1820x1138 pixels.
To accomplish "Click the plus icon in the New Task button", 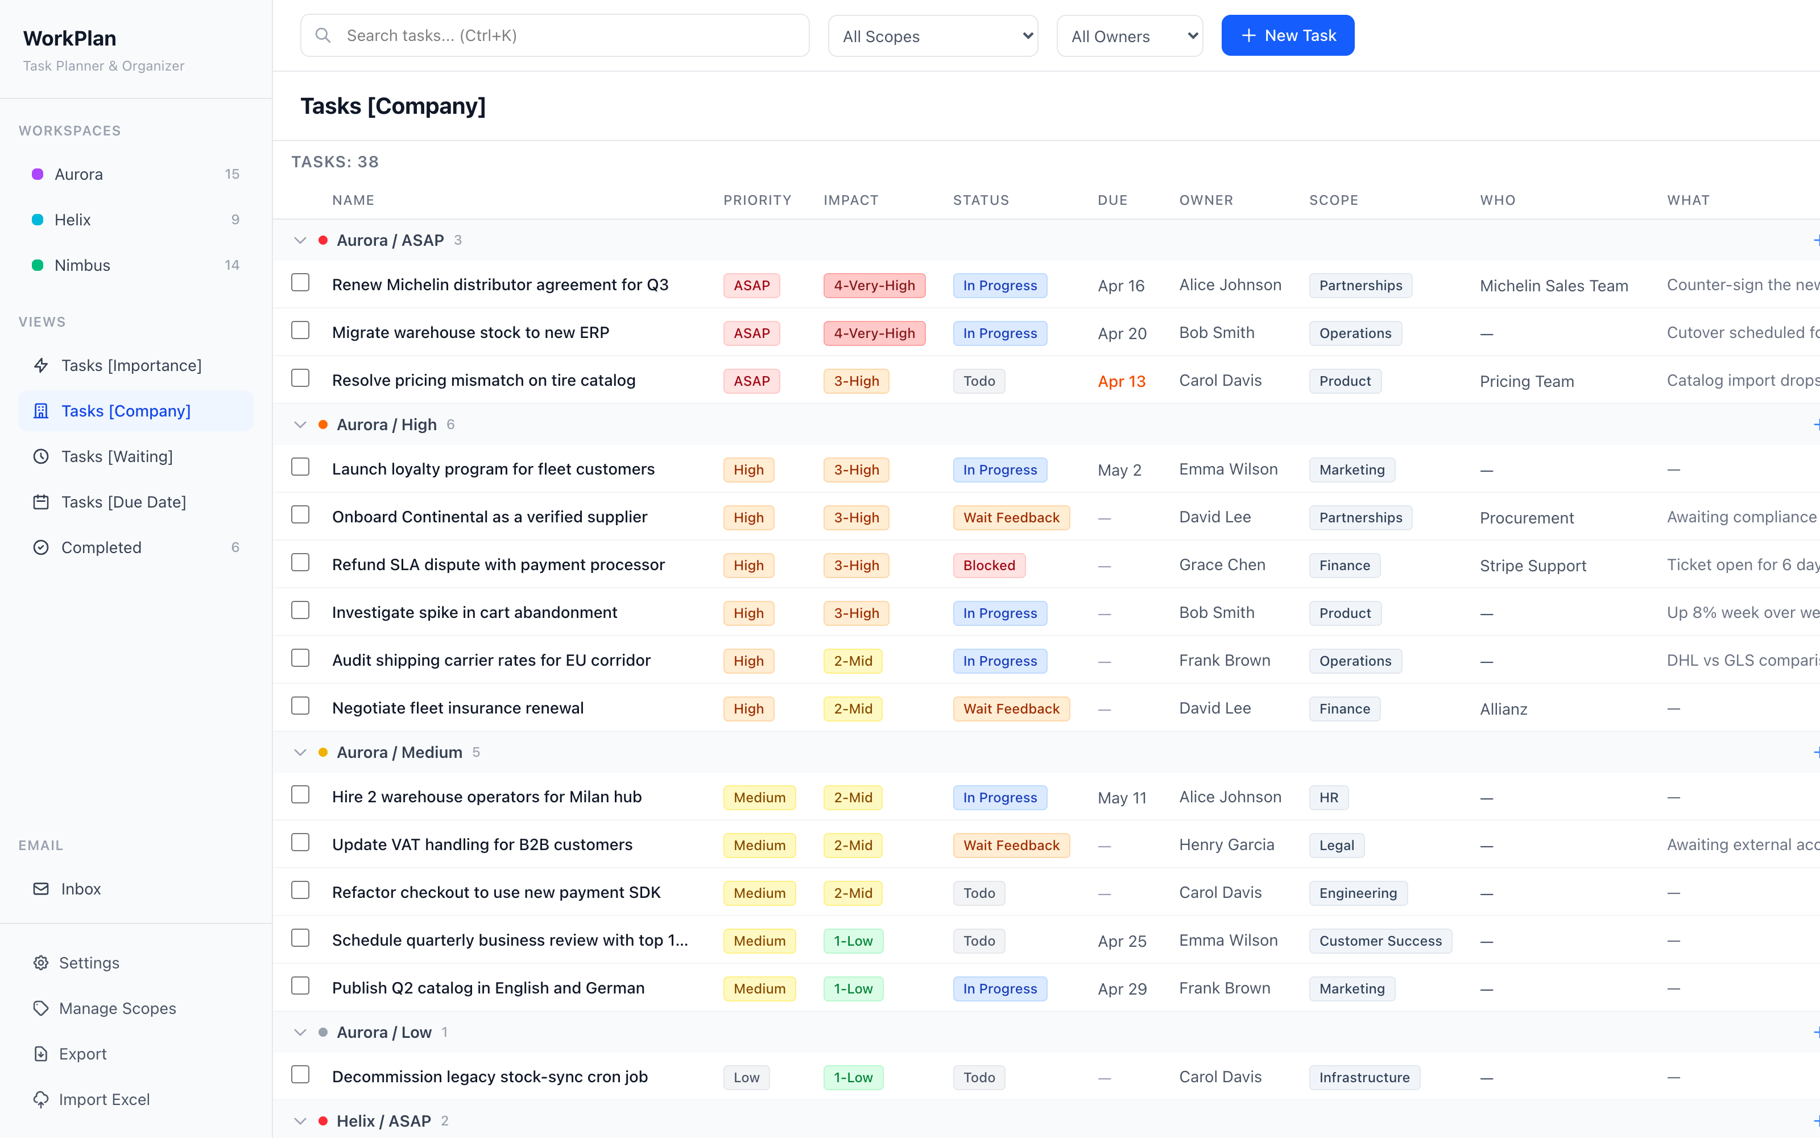I will (1248, 35).
